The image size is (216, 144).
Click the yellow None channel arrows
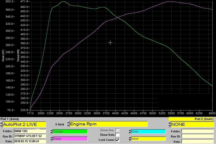pos(129,139)
